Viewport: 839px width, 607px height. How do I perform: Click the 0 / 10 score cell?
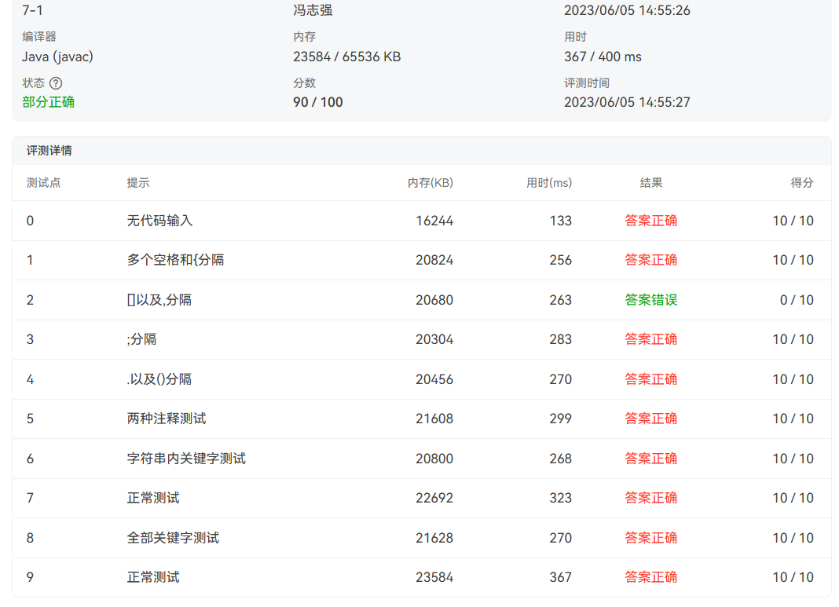tap(797, 300)
